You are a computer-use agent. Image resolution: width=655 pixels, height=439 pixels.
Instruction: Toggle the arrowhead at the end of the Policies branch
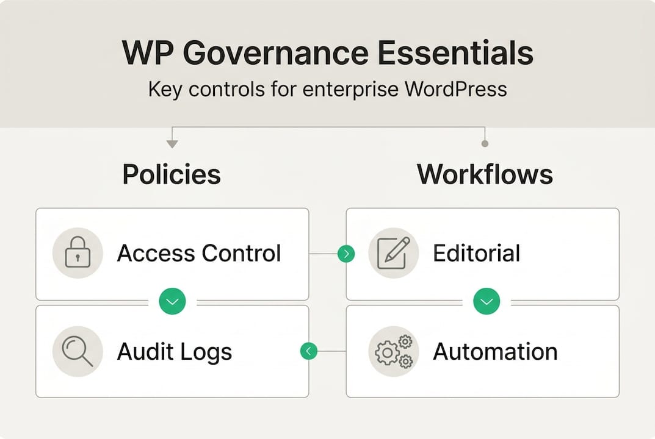coord(172,143)
